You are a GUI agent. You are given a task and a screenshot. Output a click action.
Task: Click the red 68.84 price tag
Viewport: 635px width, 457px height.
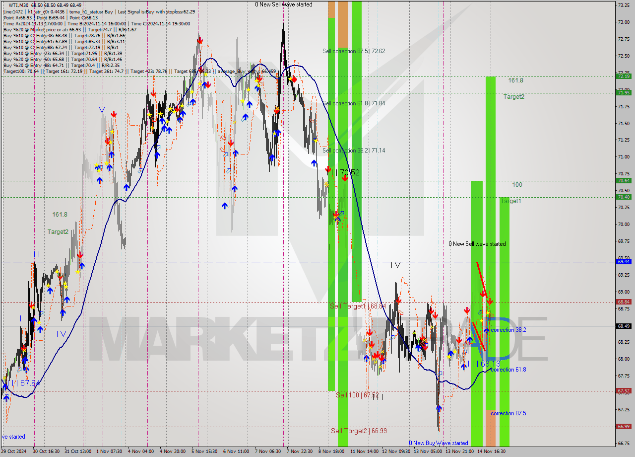tap(624, 302)
